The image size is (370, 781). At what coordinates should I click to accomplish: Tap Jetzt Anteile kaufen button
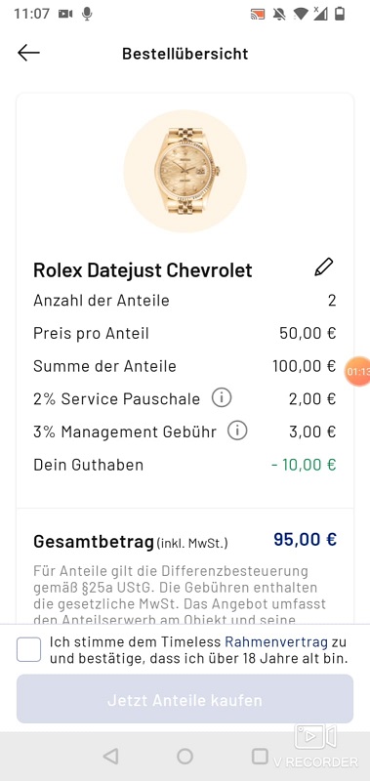click(185, 699)
